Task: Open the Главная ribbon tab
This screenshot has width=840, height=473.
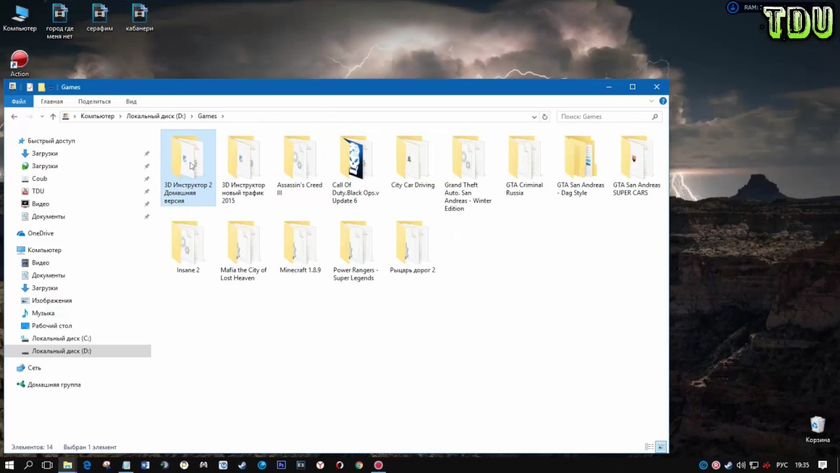Action: click(52, 101)
